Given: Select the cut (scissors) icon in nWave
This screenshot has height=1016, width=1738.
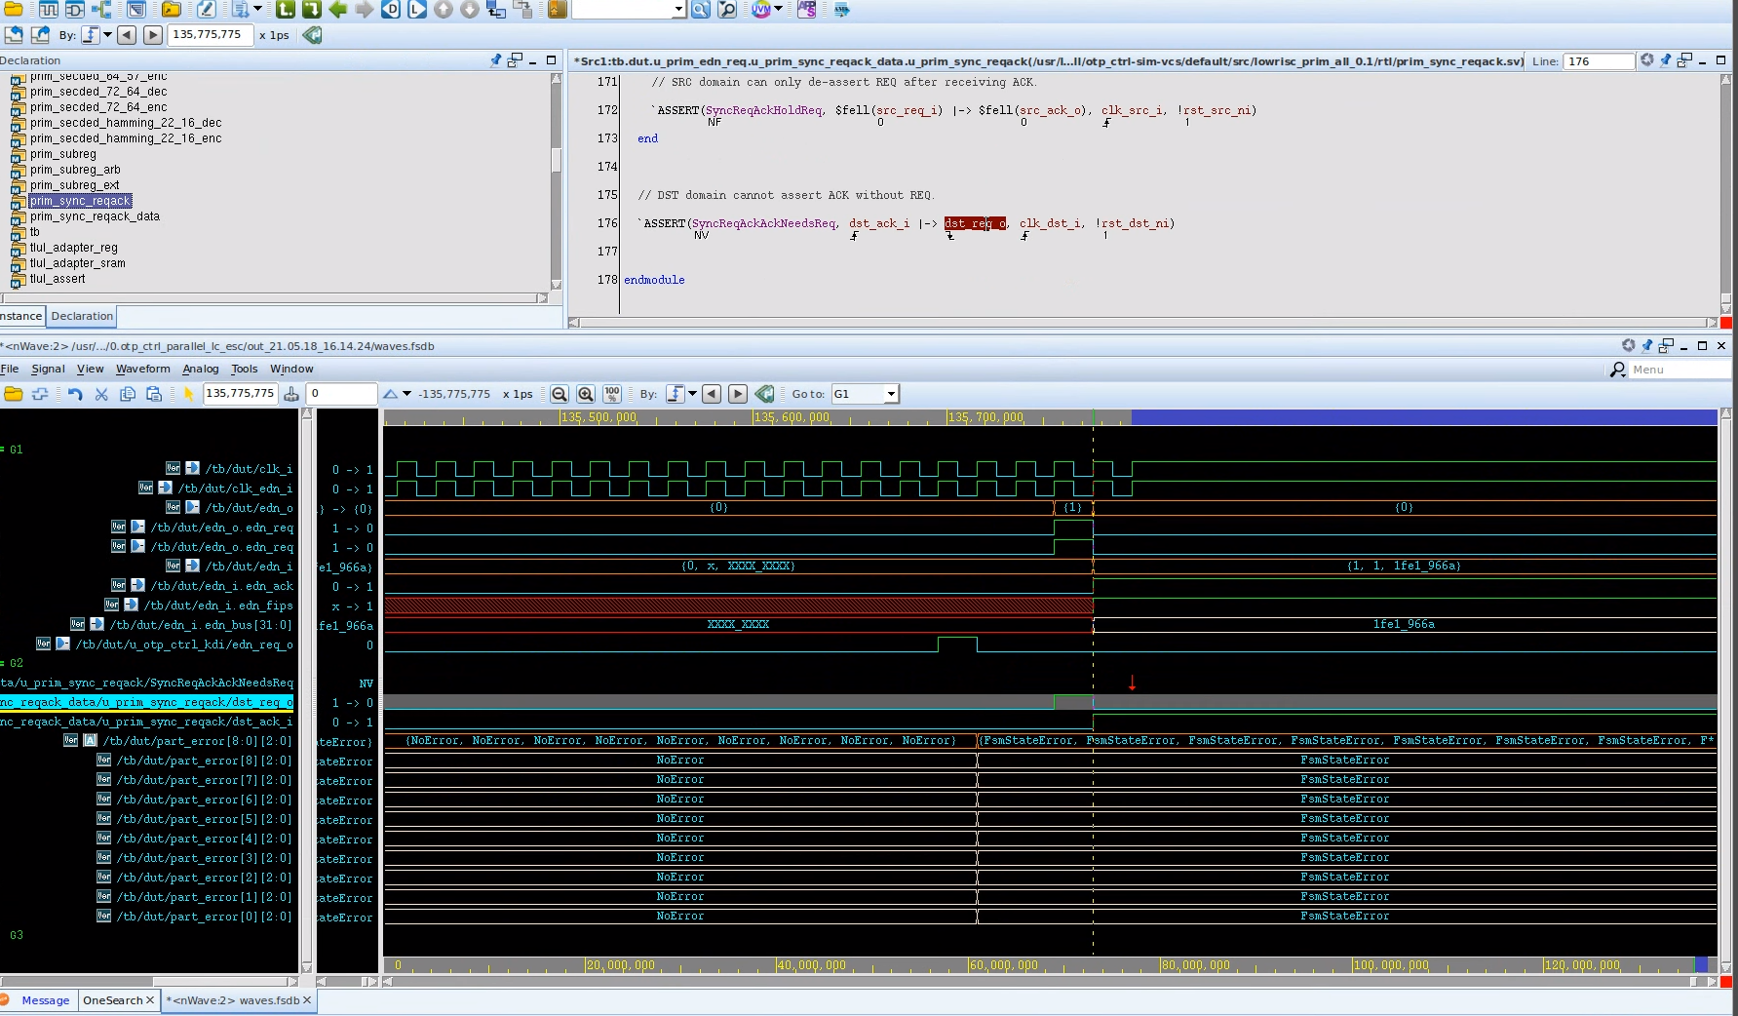Looking at the screenshot, I should tap(101, 394).
